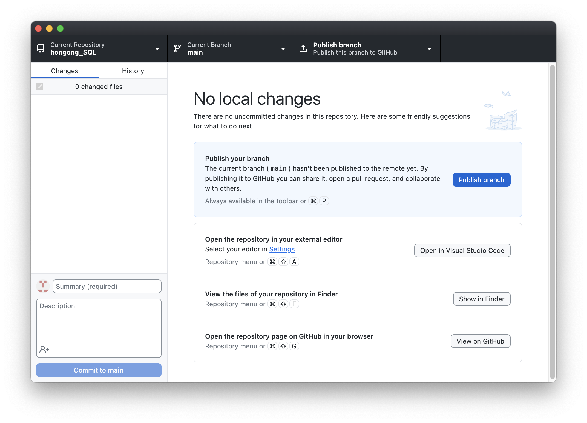Click the user avatar beside Summary
Viewport: 587px width, 423px height.
coord(43,286)
